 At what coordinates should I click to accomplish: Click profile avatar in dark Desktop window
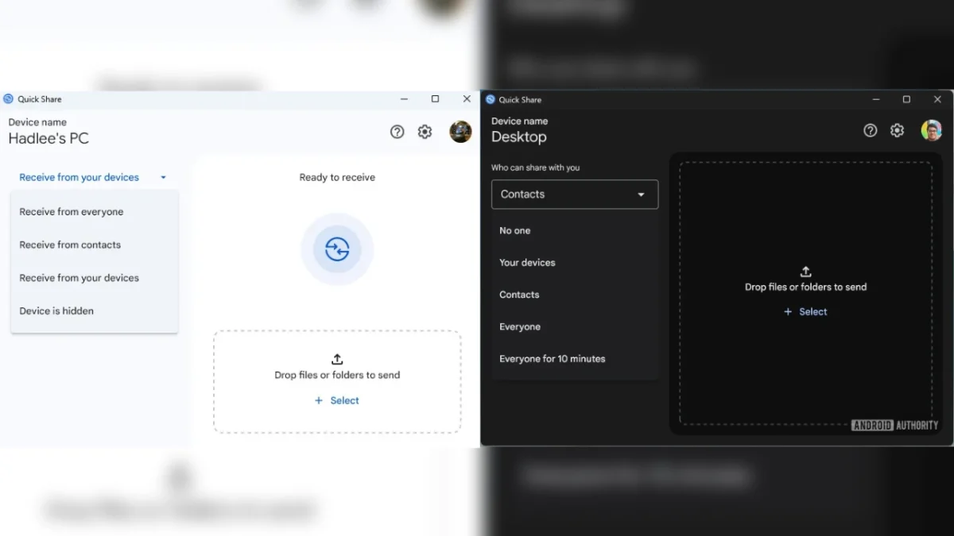click(931, 130)
